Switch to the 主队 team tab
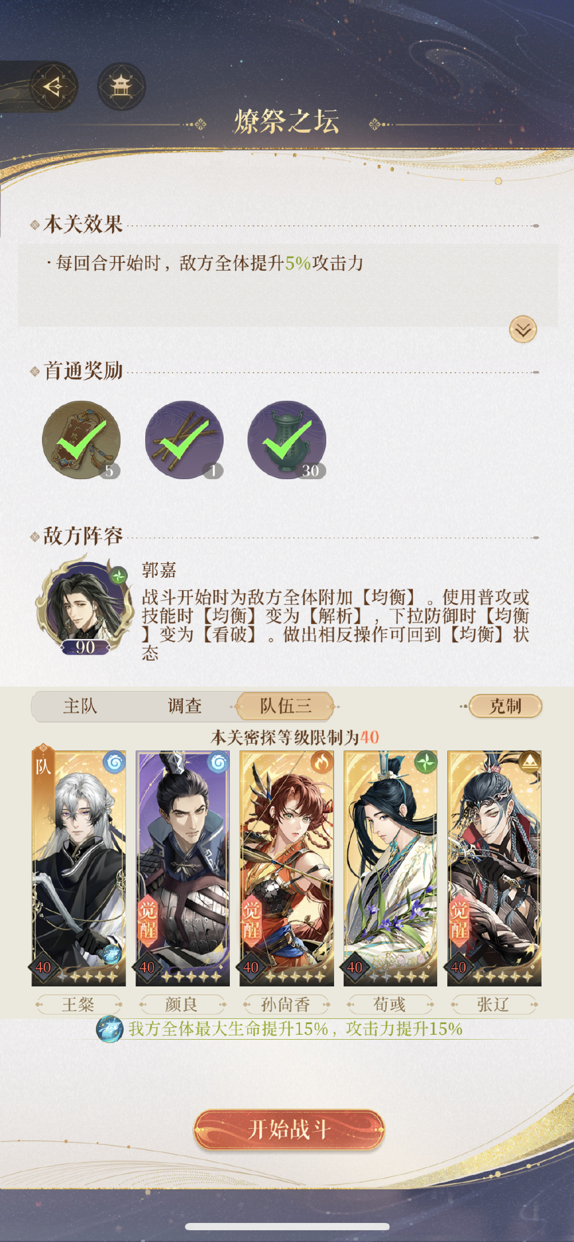 80,706
